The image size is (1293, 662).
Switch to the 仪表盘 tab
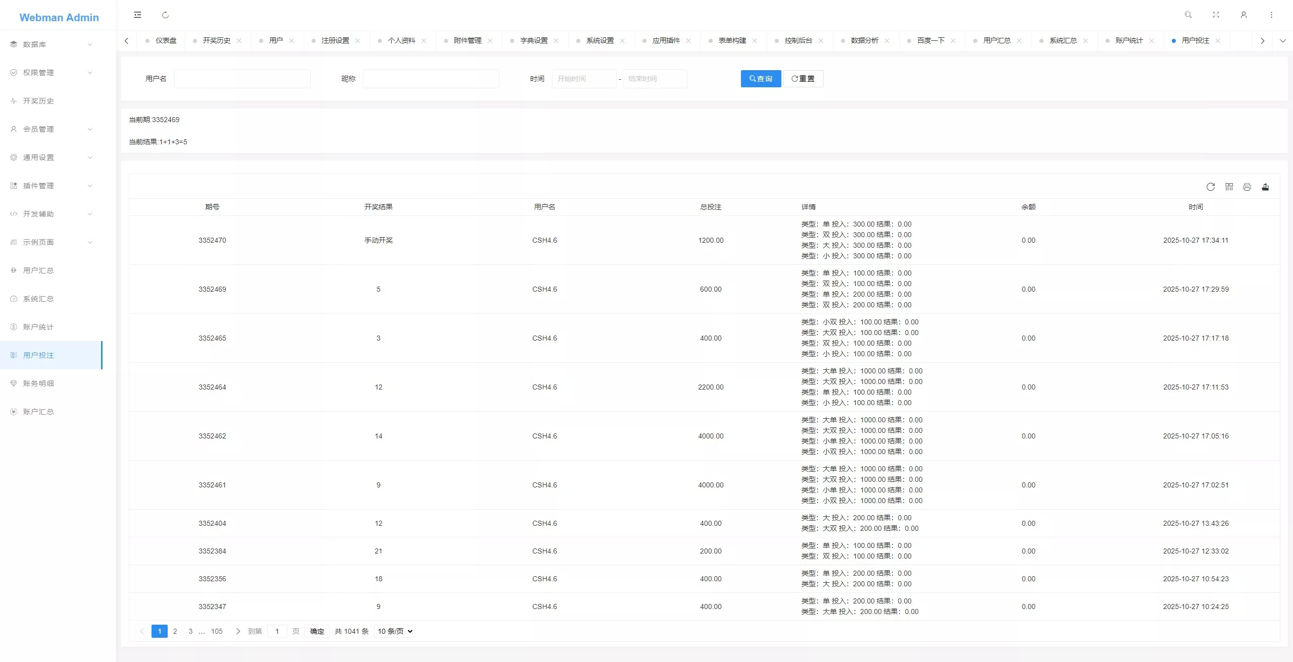pyautogui.click(x=165, y=40)
